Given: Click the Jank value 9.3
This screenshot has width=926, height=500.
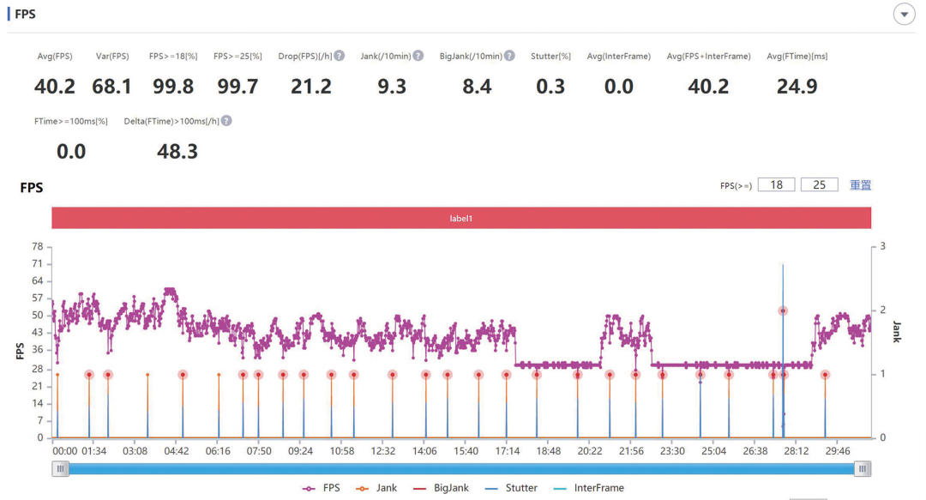Looking at the screenshot, I should tap(392, 87).
